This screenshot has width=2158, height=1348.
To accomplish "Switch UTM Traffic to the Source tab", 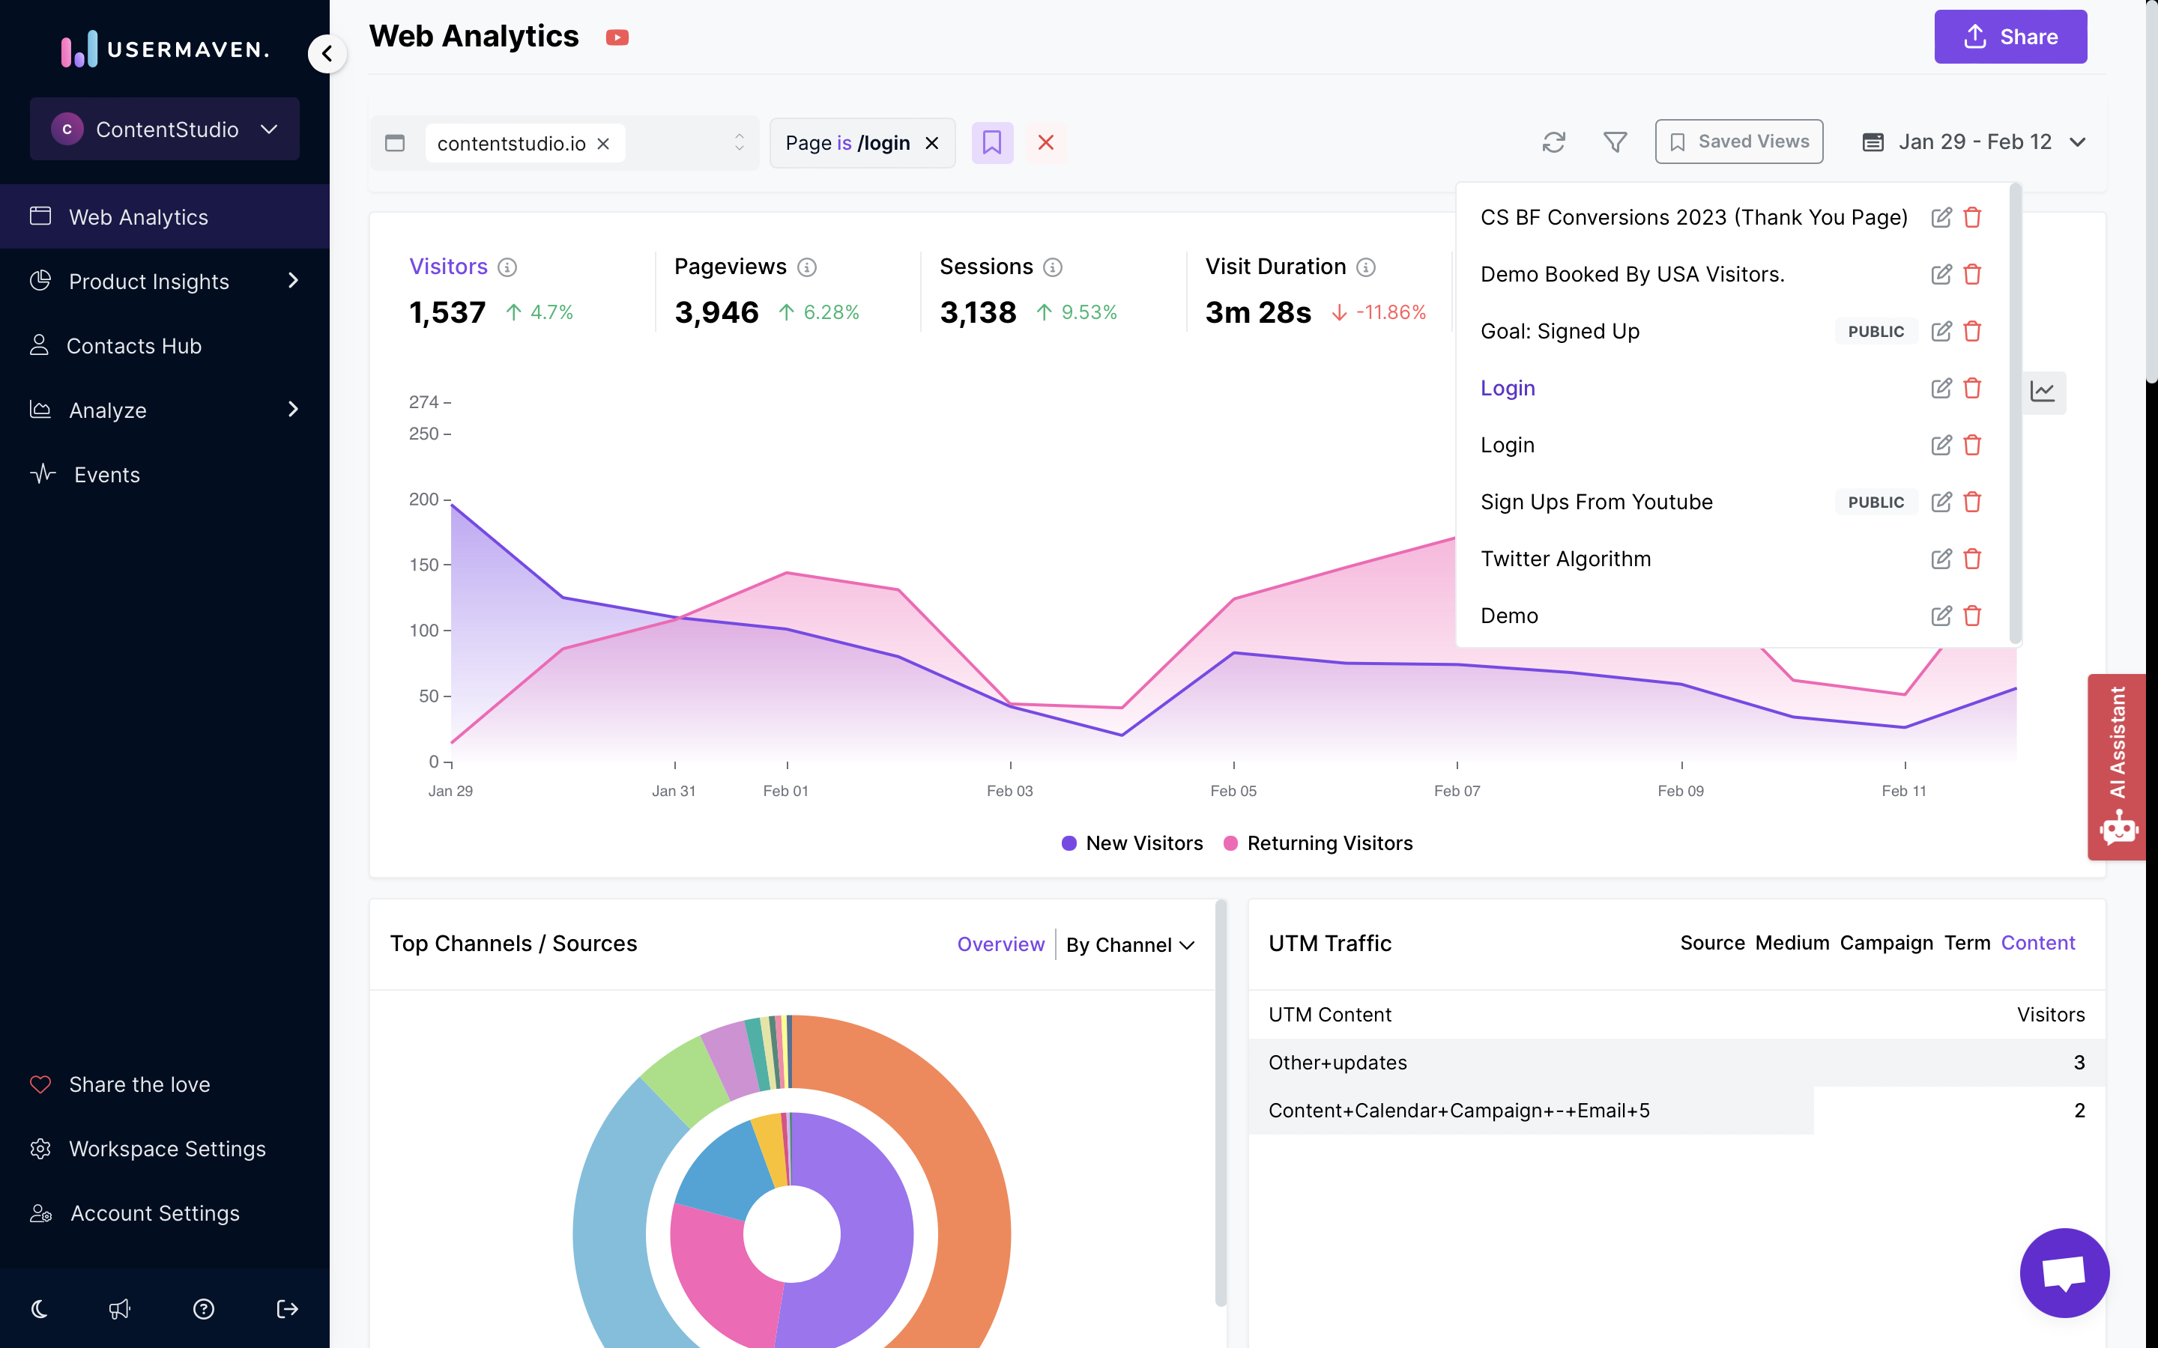I will [1712, 942].
